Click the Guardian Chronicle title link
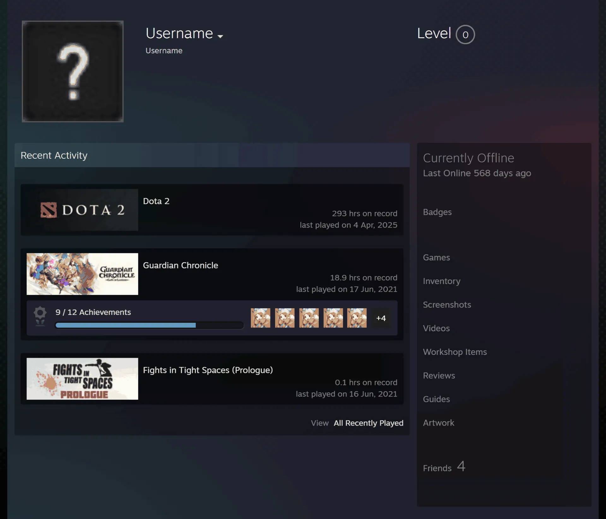Viewport: 606px width, 519px height. [x=181, y=265]
